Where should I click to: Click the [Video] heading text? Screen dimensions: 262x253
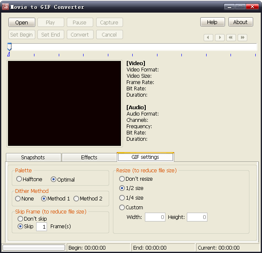(136, 63)
